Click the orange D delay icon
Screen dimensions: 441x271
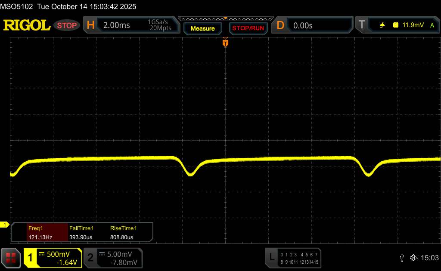(x=280, y=25)
